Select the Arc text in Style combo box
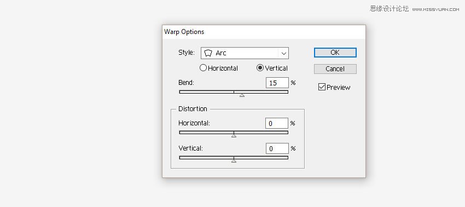Viewport: 465px width, 207px height. pos(221,53)
